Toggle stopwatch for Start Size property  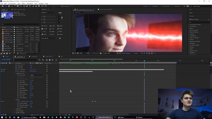point(18,81)
